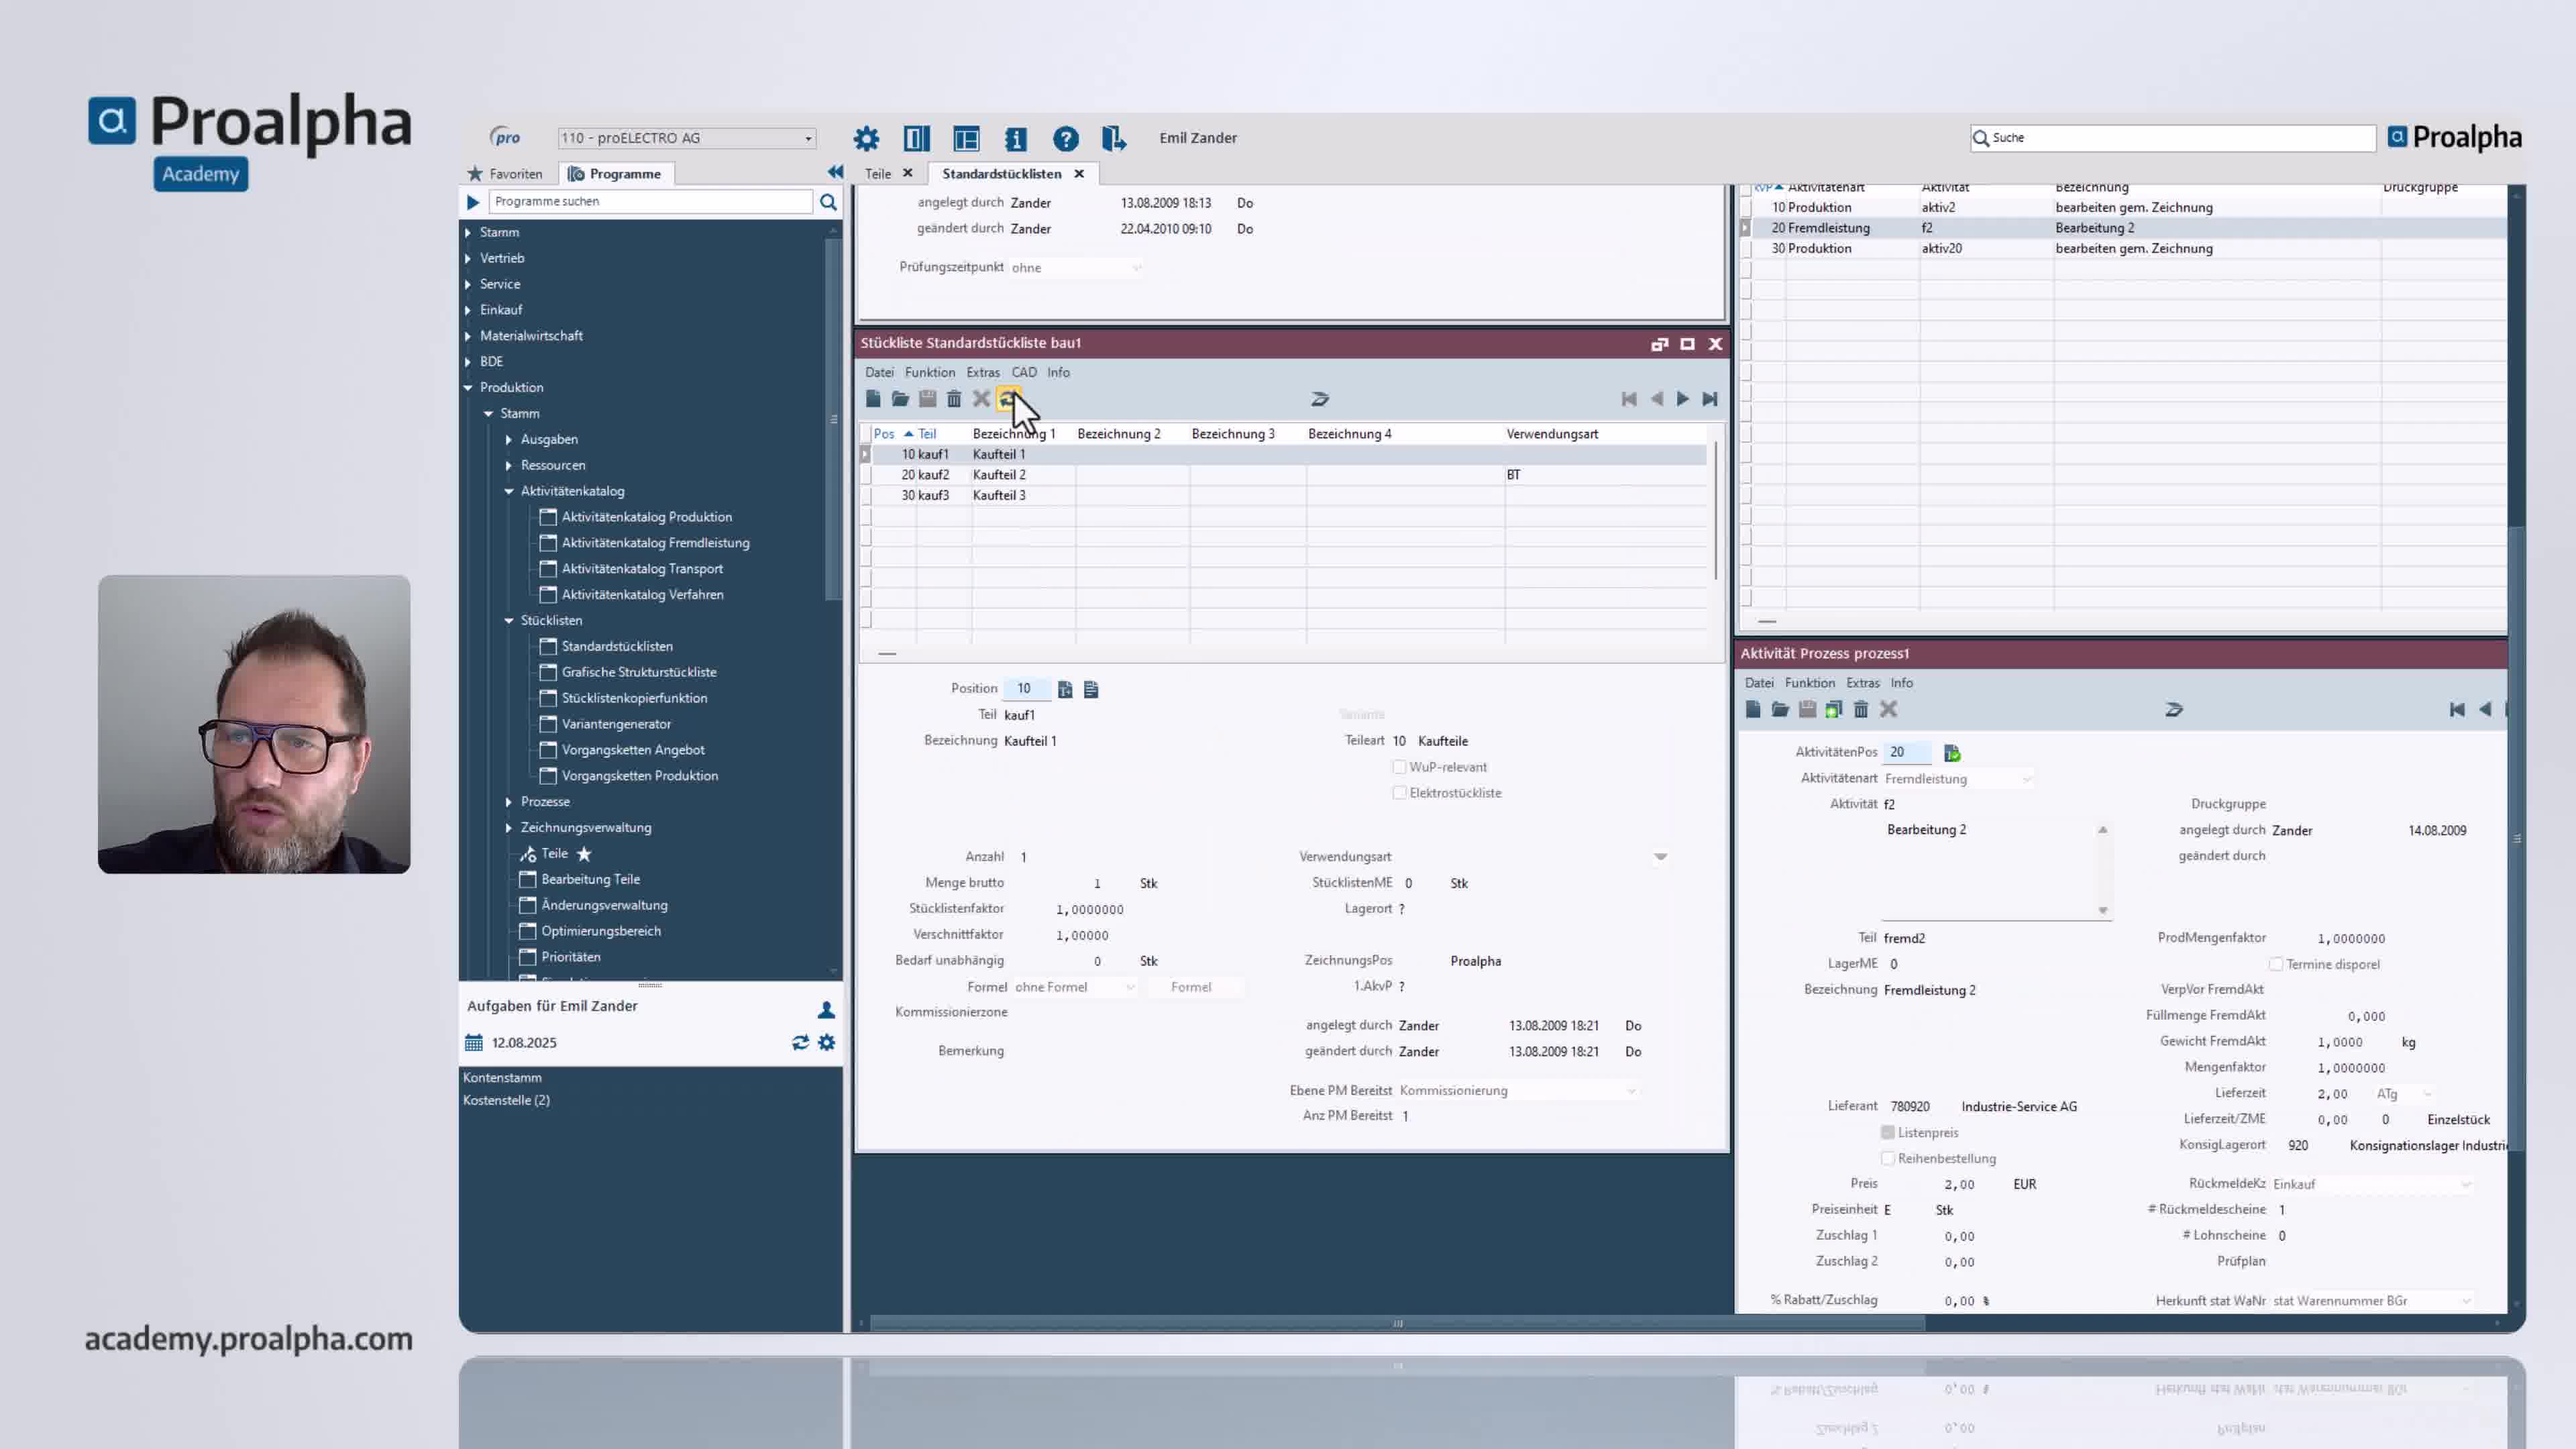Screen dimensions: 2576x1449
Task: Open the Prüfungszeitpunkt dropdown showing ohne
Action: [1137, 267]
